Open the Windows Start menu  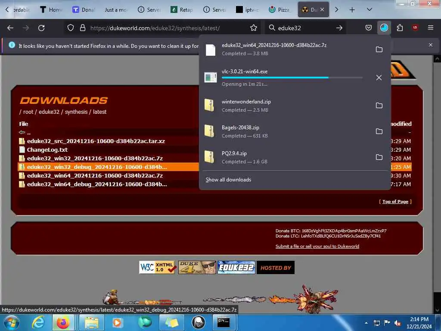(11, 322)
